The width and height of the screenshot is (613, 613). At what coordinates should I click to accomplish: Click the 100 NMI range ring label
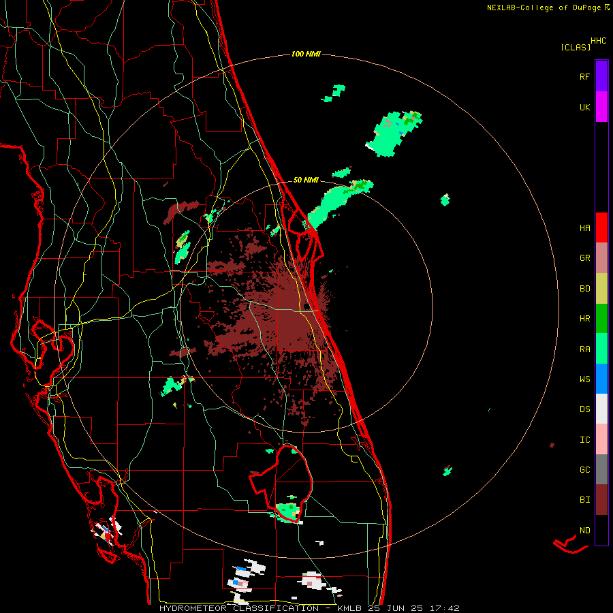click(306, 54)
